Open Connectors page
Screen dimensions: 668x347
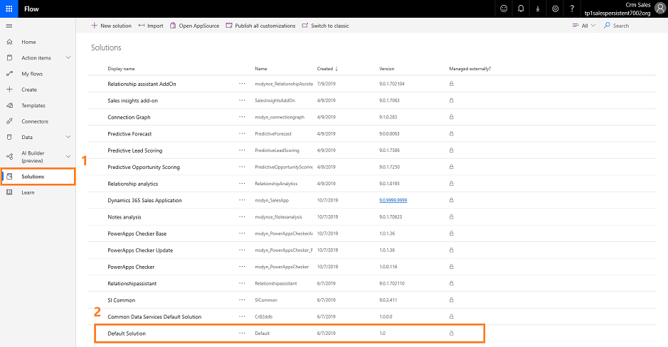tap(35, 121)
